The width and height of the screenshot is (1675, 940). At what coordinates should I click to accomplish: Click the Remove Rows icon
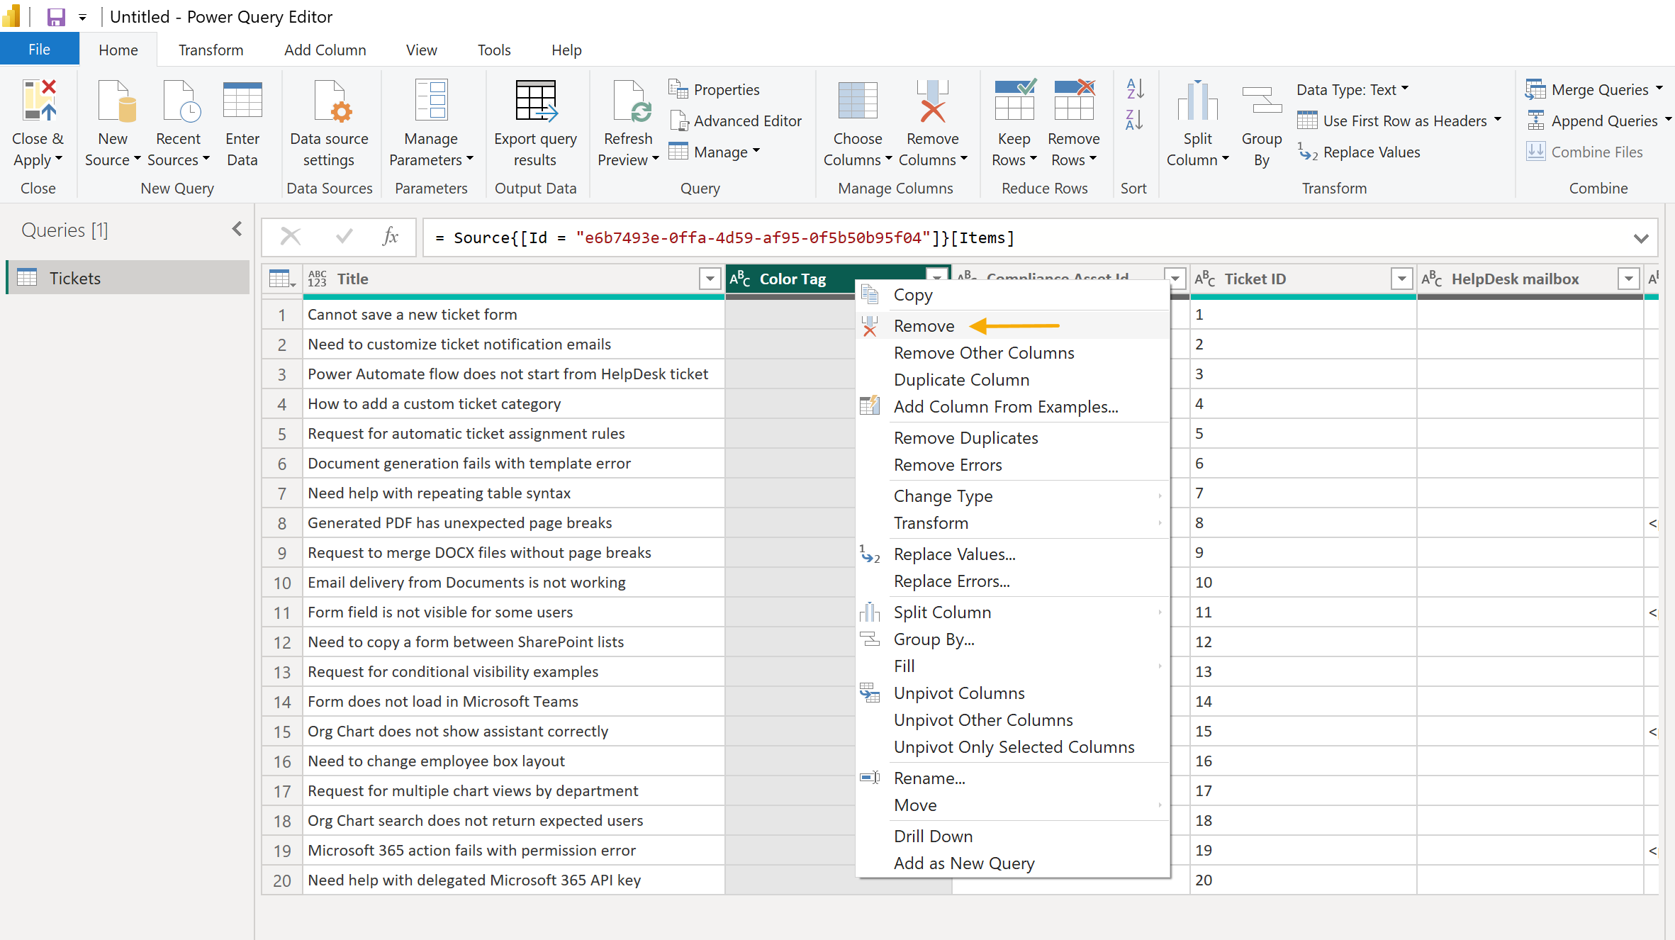click(1075, 100)
